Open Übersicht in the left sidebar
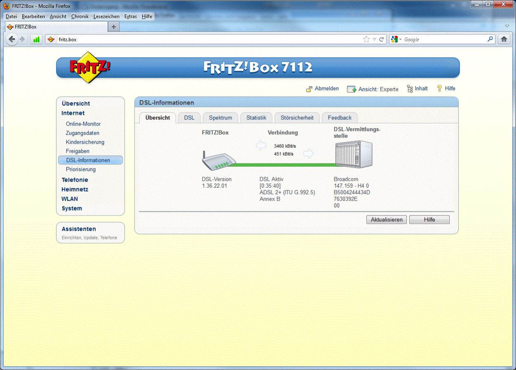The image size is (516, 370). pyautogui.click(x=75, y=104)
